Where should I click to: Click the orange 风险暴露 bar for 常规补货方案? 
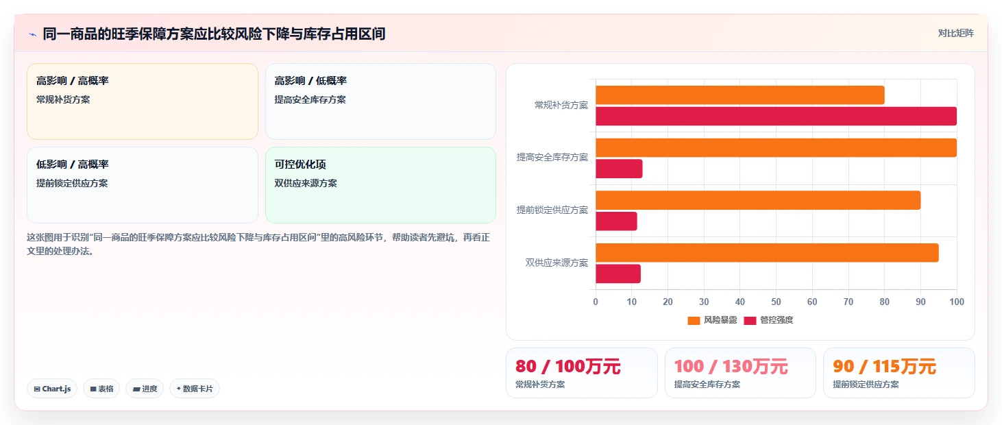pos(740,95)
